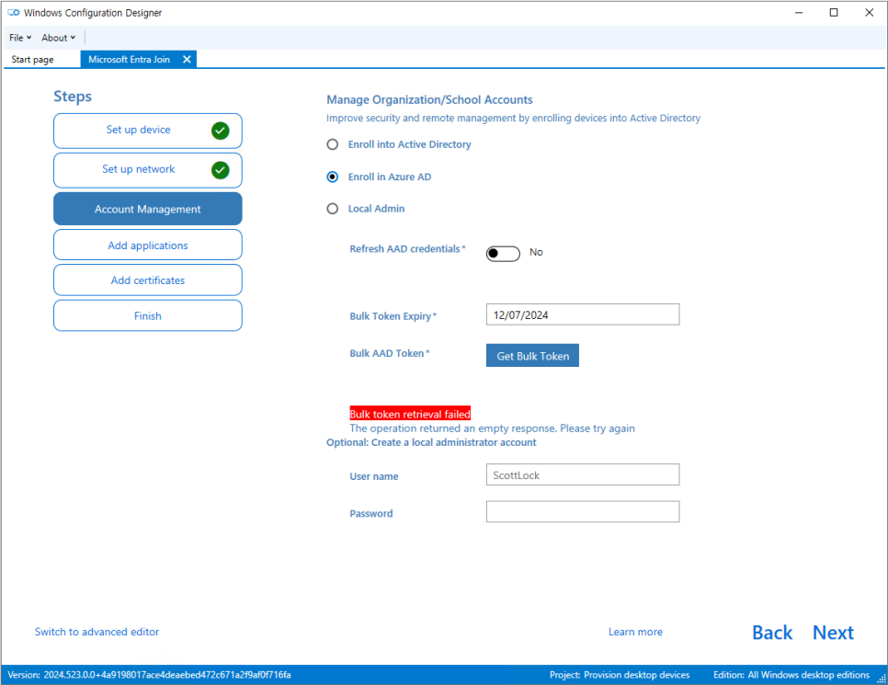Click the Manage Organization/School Accounts heading
This screenshot has width=888, height=685.
click(x=429, y=99)
